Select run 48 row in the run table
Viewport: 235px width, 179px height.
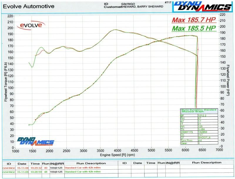click(59, 172)
